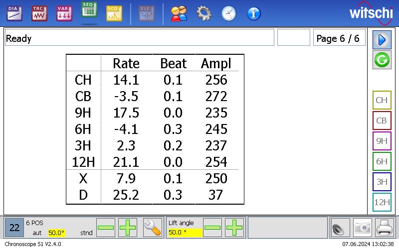399x249 pixels.
Task: Click the Beat column header
Action: point(173,63)
